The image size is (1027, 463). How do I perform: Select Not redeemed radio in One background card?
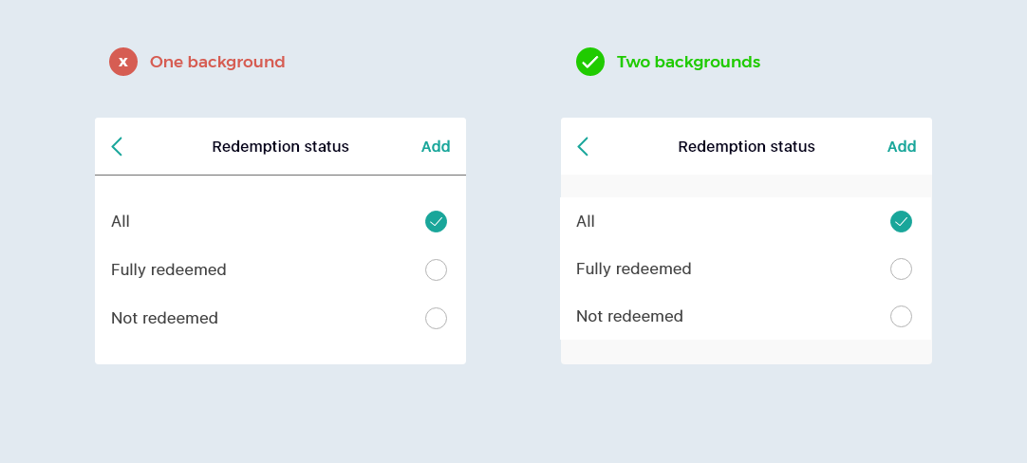point(436,318)
